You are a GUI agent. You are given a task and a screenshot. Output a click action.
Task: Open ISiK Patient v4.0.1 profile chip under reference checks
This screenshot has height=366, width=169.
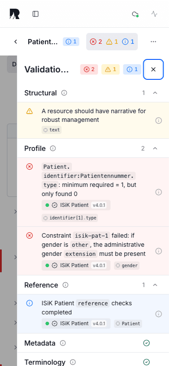point(76,324)
